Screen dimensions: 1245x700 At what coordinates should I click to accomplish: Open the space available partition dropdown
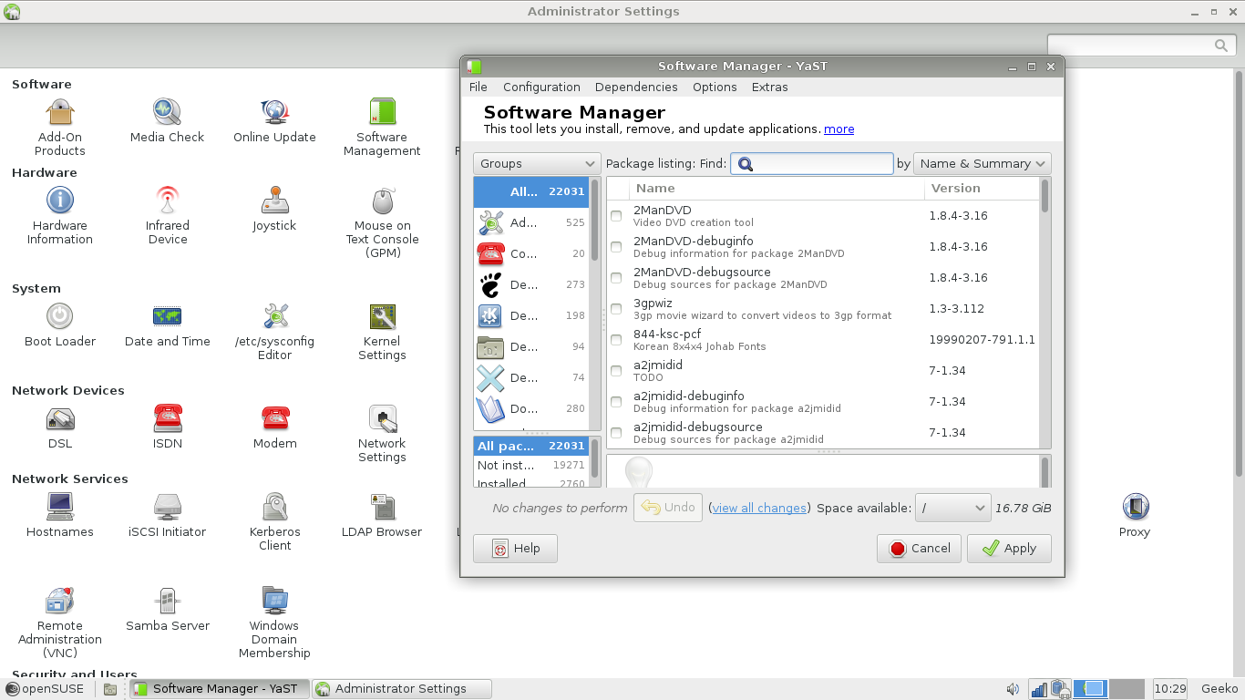click(x=952, y=508)
